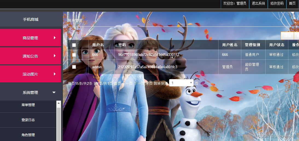
Task: Expand the 通知公告 menu arrow
Action: (x=55, y=56)
